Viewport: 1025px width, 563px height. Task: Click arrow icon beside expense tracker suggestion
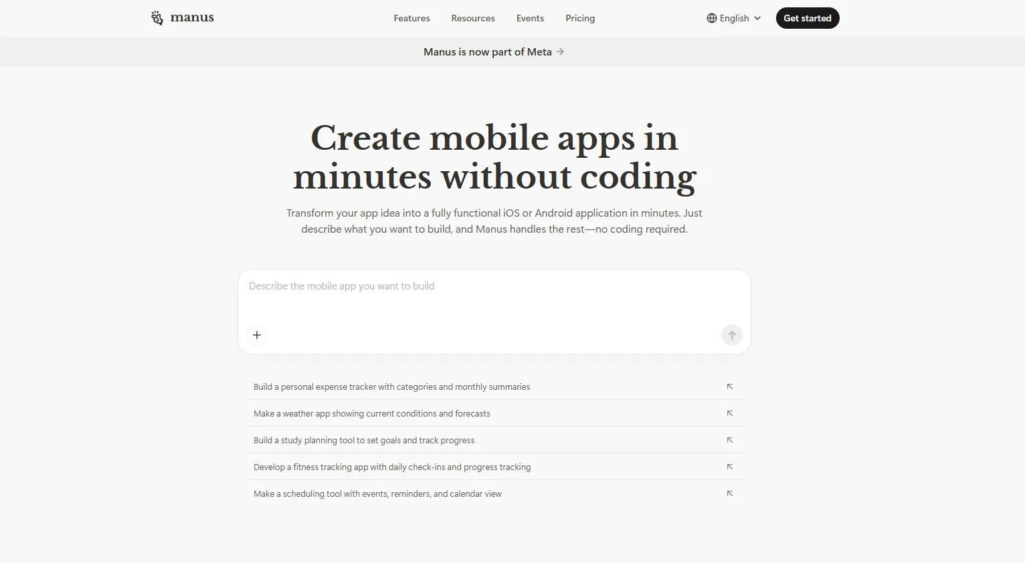729,386
